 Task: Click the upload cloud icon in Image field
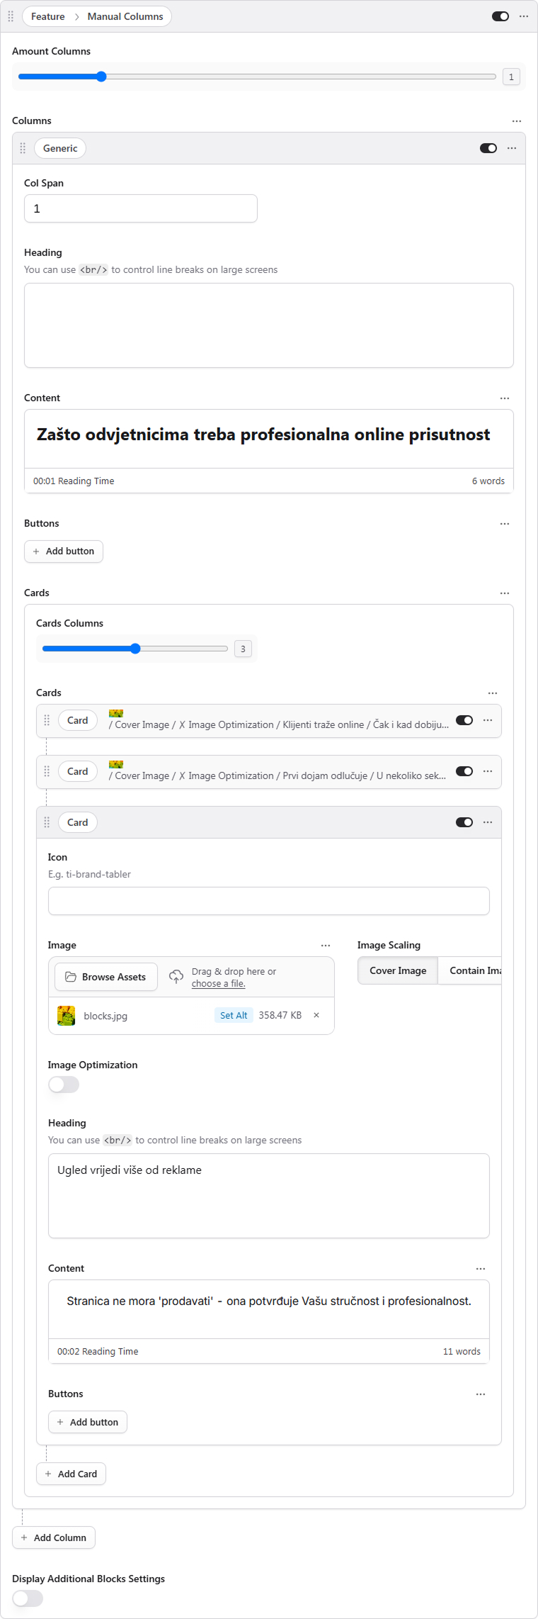(x=176, y=977)
